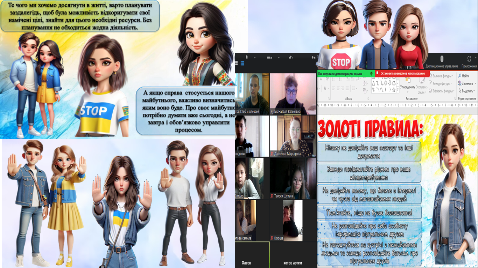The image size is (478, 268).
Task: Click Вы запустили демонстрацию экрана status bar
Action: [346, 74]
